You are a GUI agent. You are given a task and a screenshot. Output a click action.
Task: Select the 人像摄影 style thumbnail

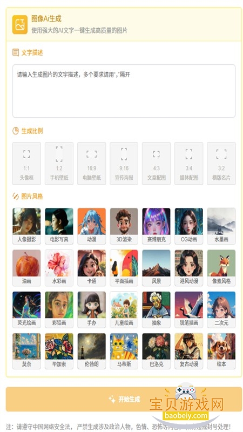tap(26, 226)
